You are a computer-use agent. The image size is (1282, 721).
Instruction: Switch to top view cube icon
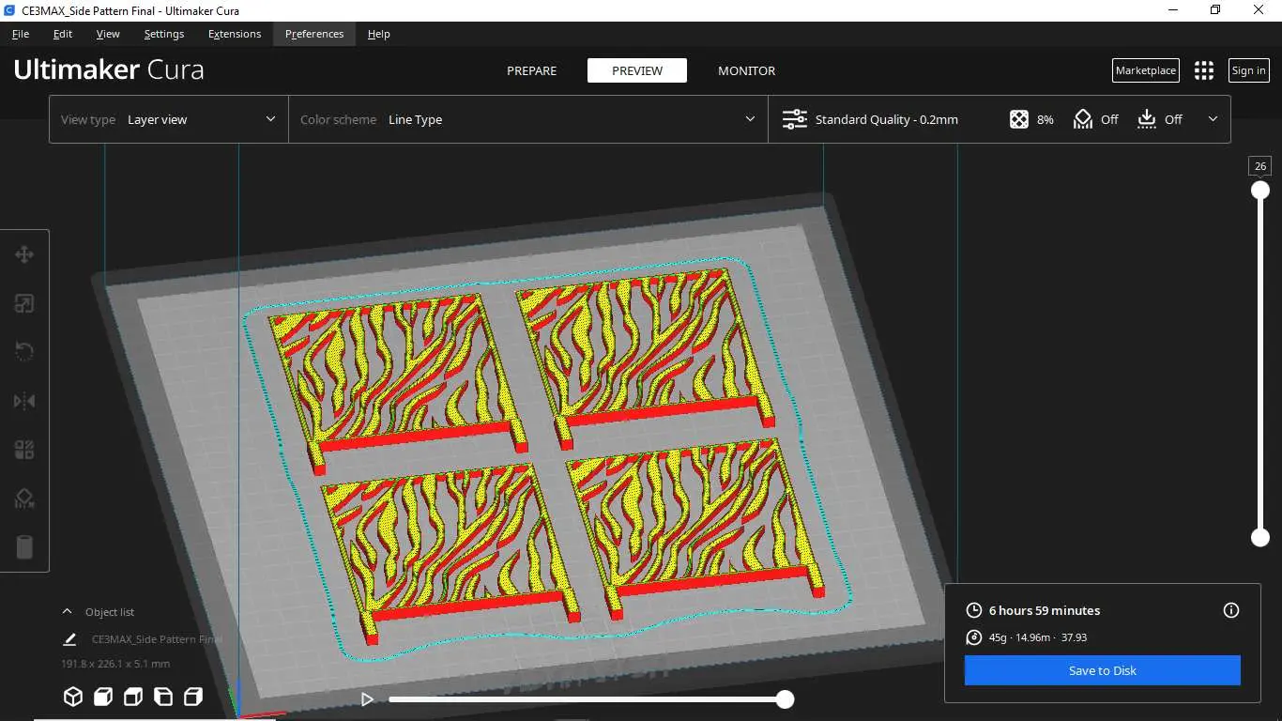pos(133,697)
